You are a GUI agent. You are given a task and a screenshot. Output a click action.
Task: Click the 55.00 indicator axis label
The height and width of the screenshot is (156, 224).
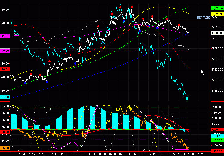[x=5, y=113]
